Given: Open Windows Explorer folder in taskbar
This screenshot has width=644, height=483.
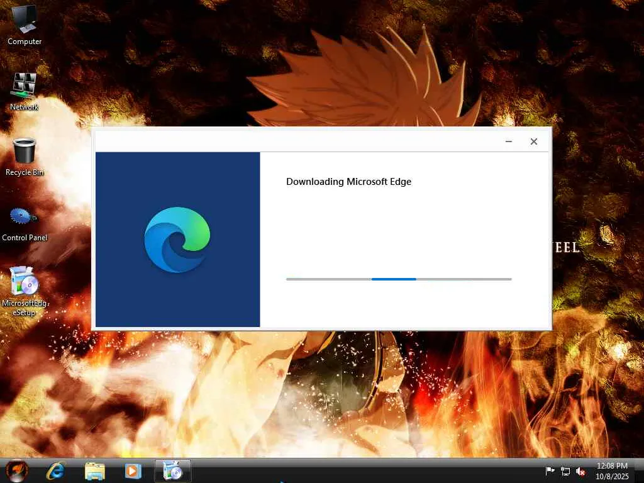Looking at the screenshot, I should click(95, 470).
